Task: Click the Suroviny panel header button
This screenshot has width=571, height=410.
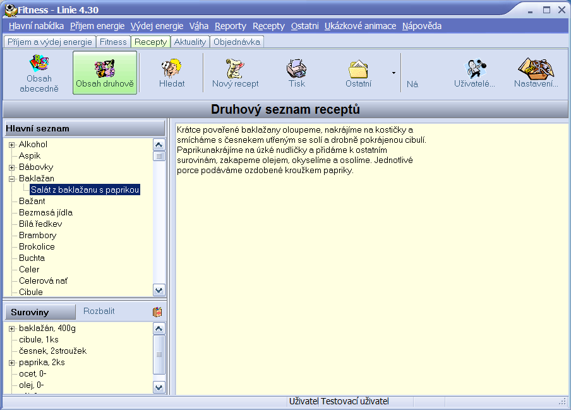Action: pos(40,312)
